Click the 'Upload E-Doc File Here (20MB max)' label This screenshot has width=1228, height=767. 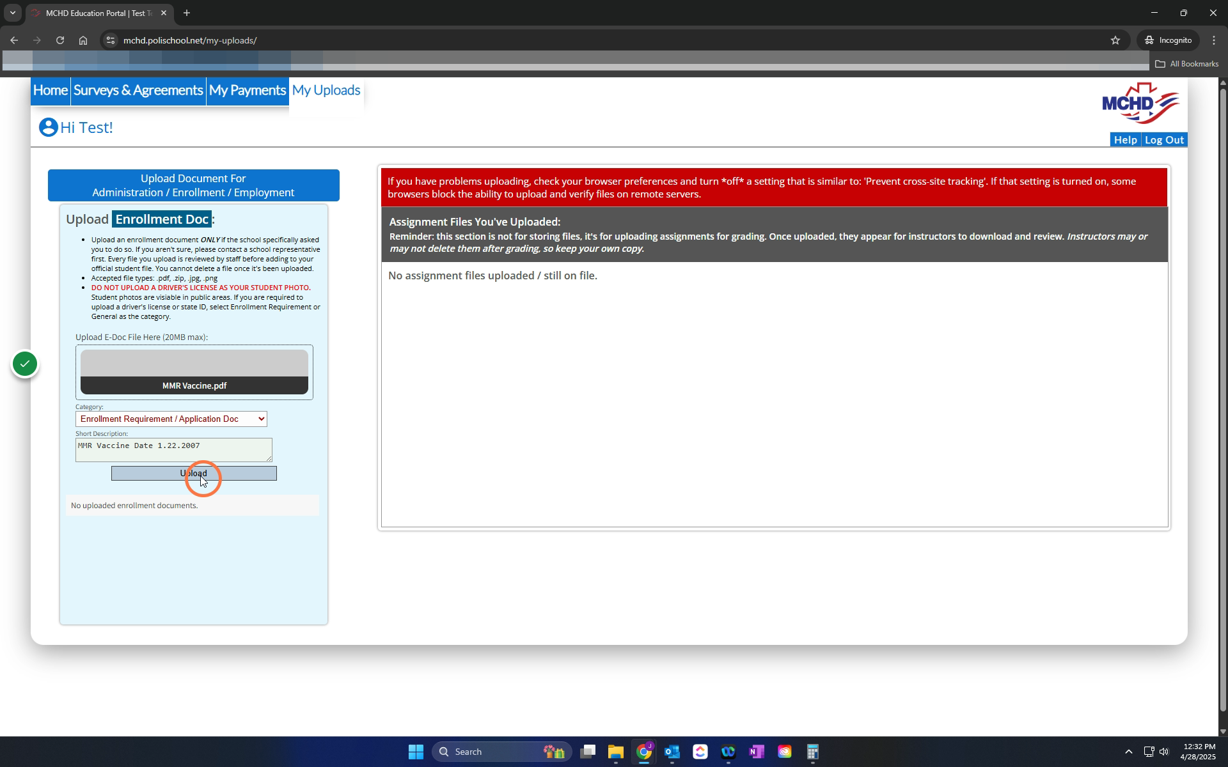(141, 337)
